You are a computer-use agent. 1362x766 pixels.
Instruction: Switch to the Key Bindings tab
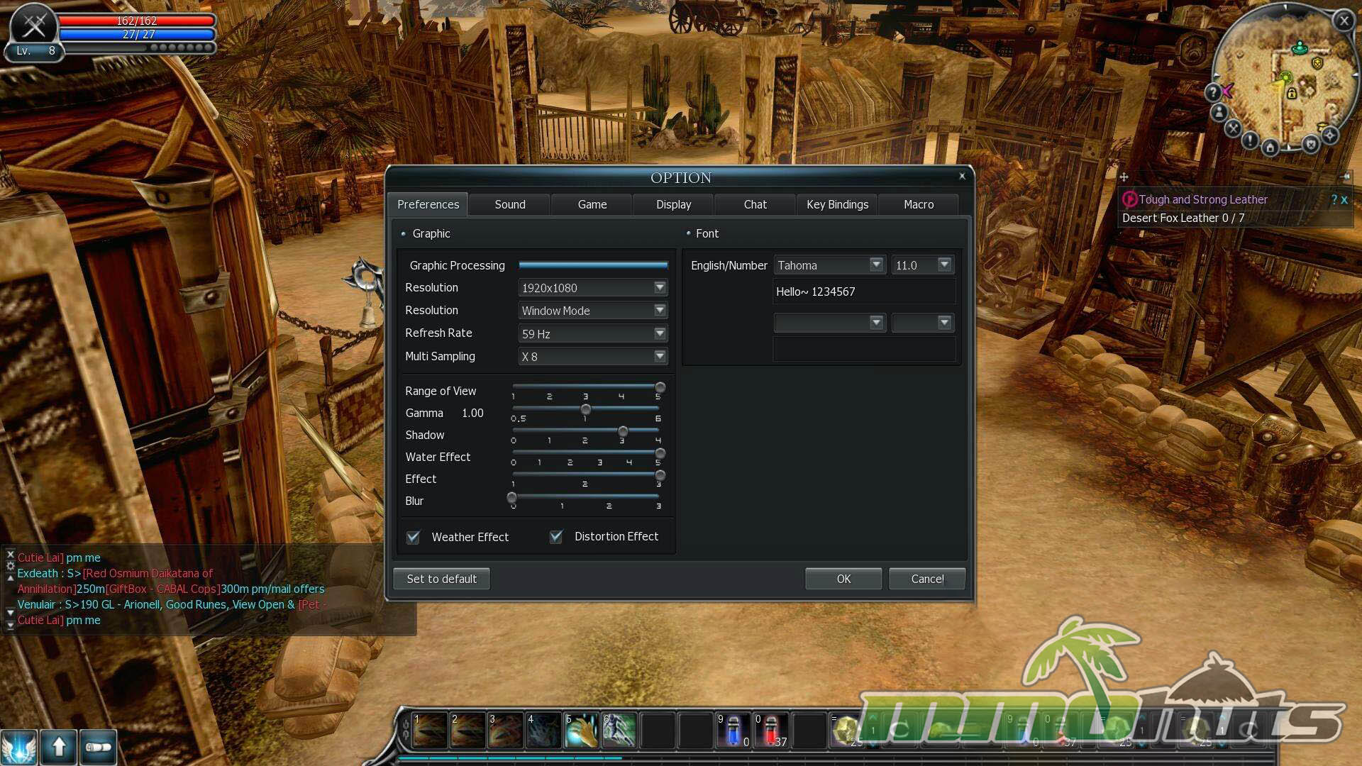[x=837, y=204]
